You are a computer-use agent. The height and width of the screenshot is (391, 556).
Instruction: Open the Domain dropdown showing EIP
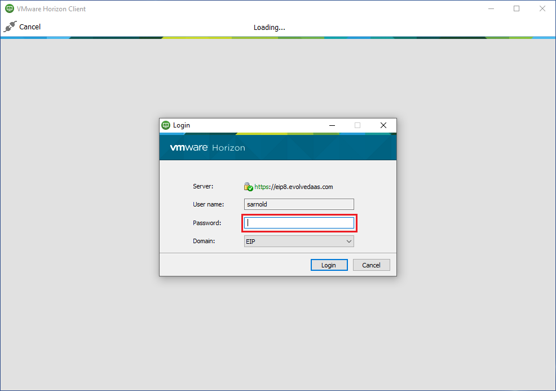[299, 241]
